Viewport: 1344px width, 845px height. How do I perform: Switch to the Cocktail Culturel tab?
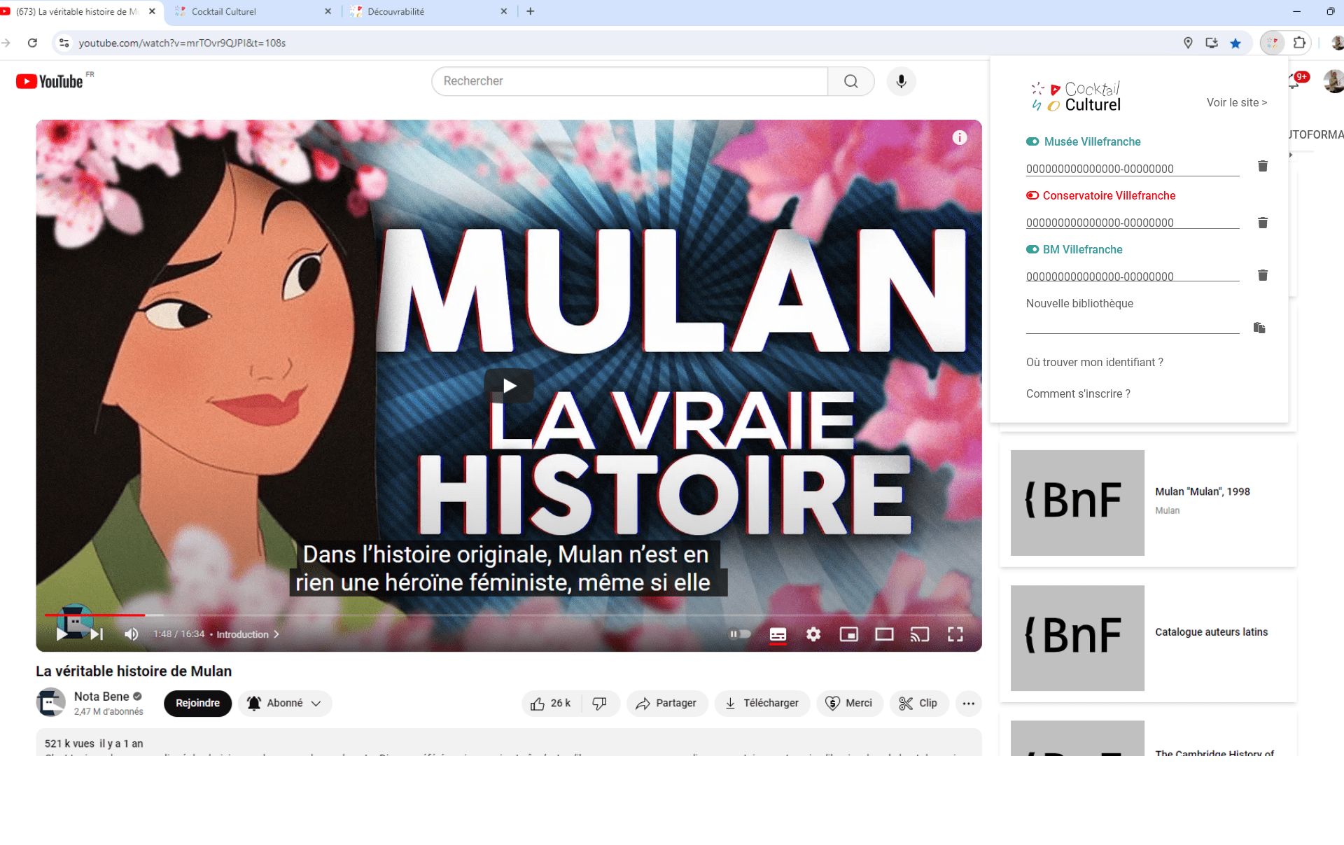252,12
